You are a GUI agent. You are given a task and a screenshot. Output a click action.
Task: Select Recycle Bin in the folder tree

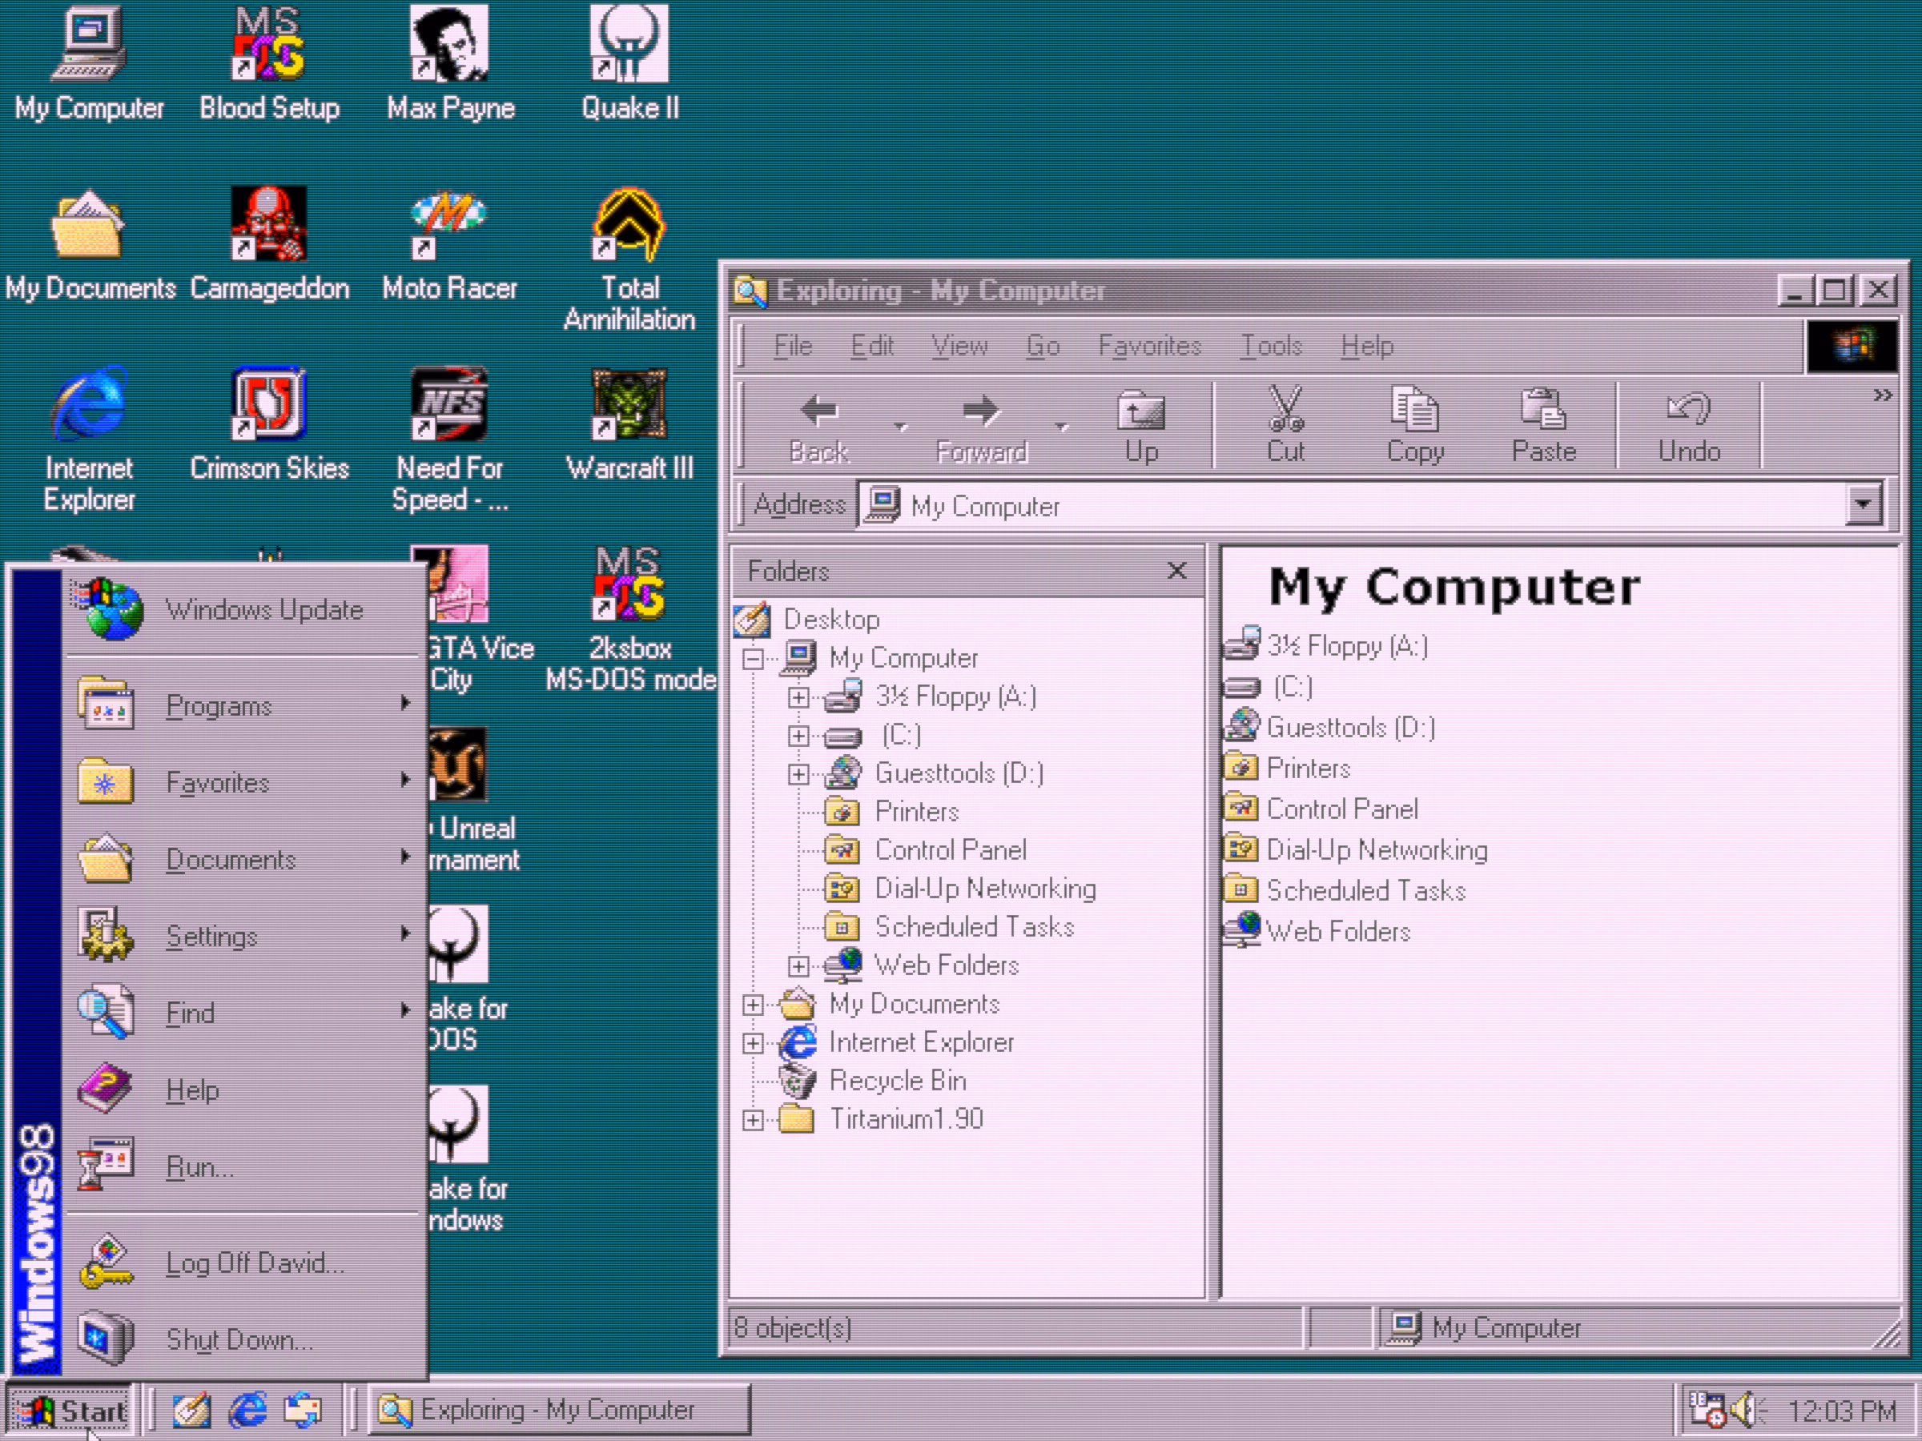pyautogui.click(x=898, y=1081)
